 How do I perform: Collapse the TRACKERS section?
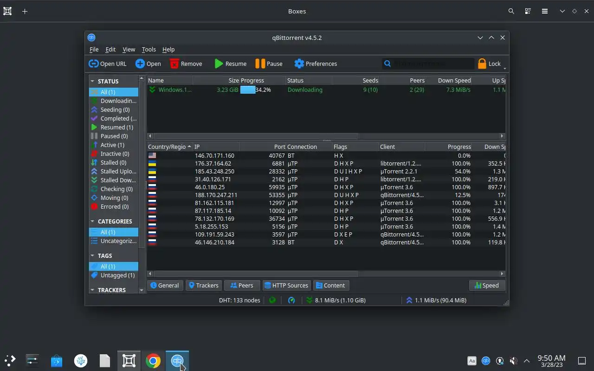(x=92, y=290)
